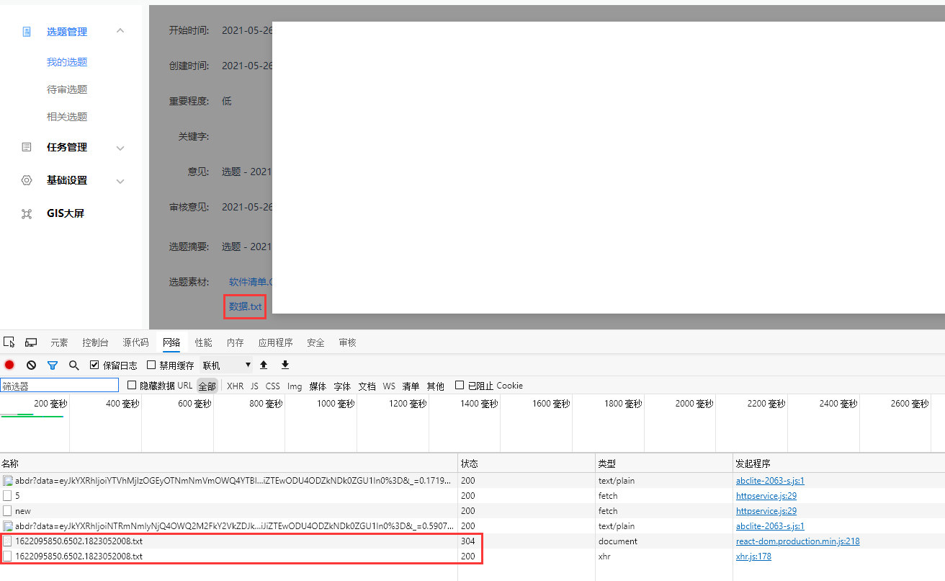Open the 数据.txt attachment link
The image size is (945, 581).
click(245, 306)
